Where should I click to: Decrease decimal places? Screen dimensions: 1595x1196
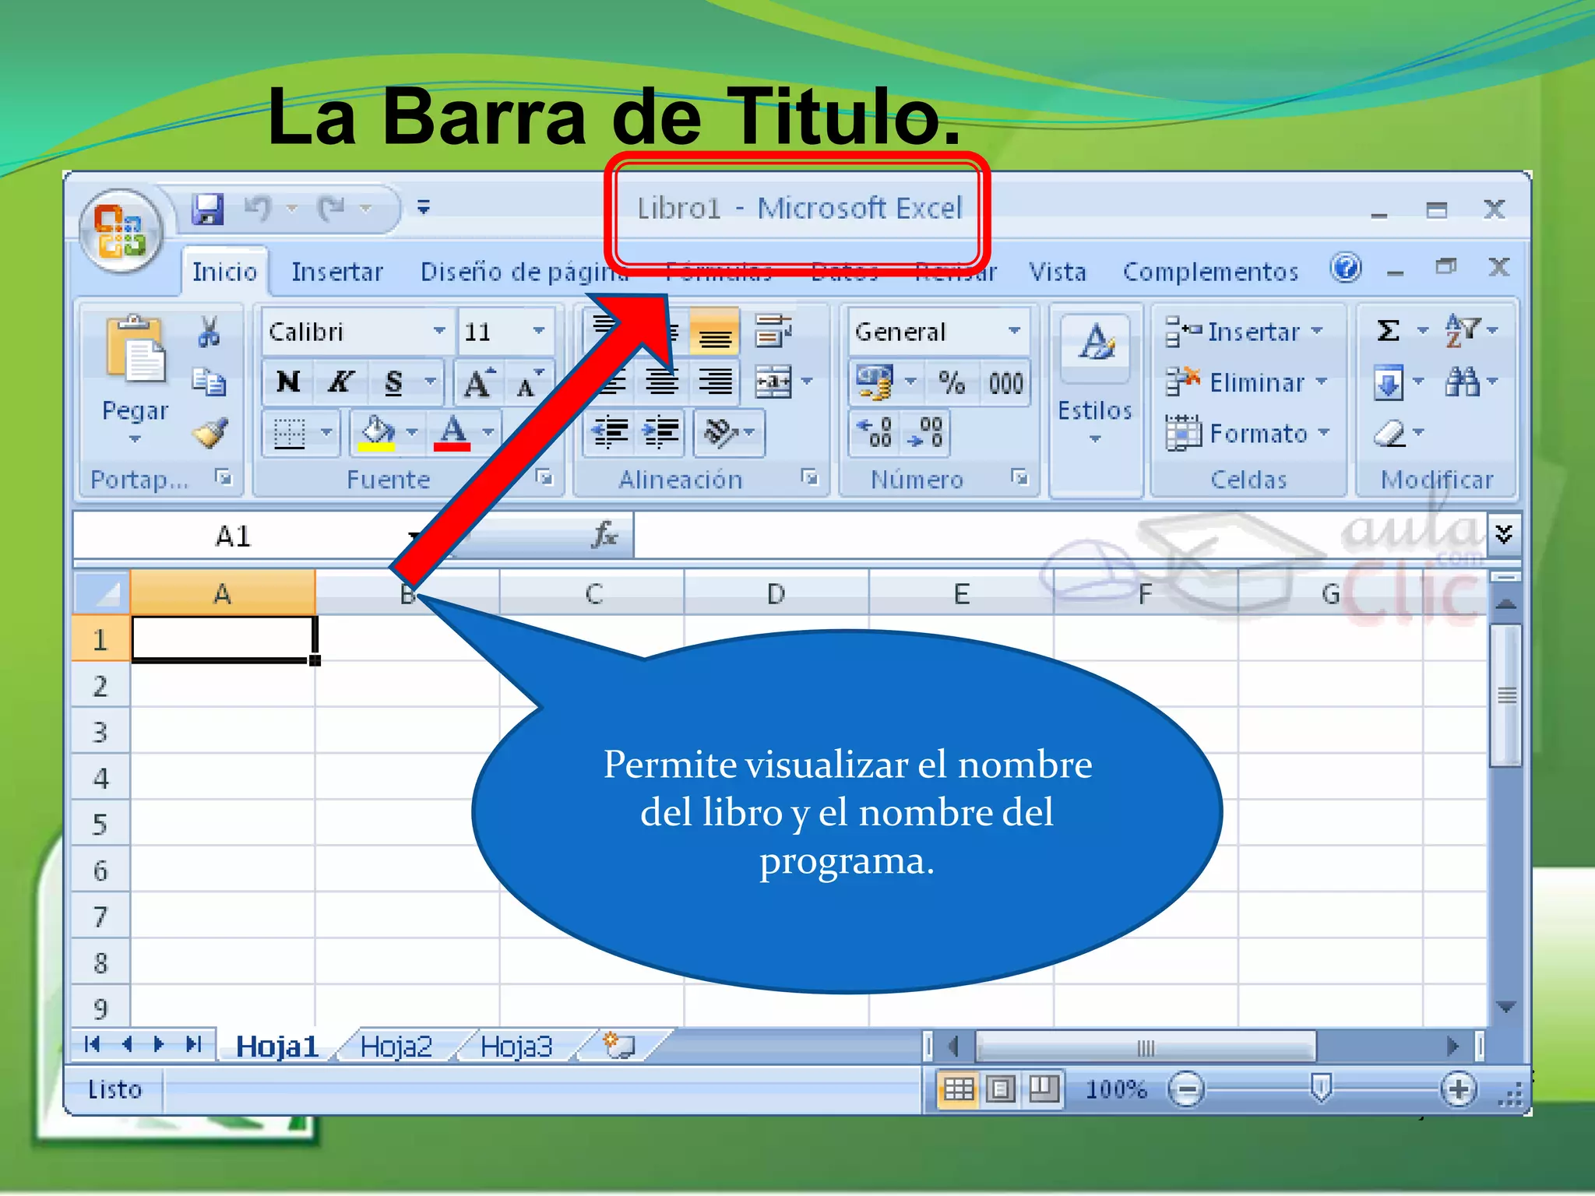click(925, 432)
